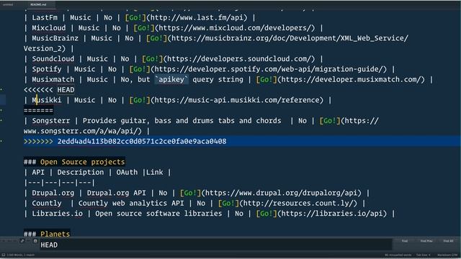
Task: Click the '|---|---|---|---|' table separator line
Action: click(59, 183)
